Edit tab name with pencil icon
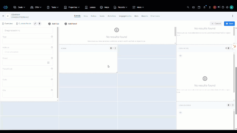This screenshot has width=237, height=133. click(35, 24)
